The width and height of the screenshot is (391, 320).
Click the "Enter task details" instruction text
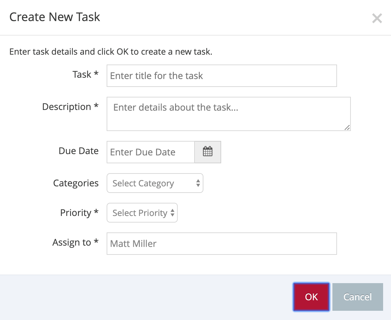coord(111,52)
